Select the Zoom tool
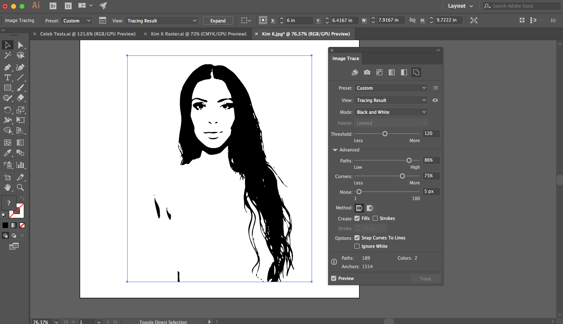563x324 pixels. [20, 187]
